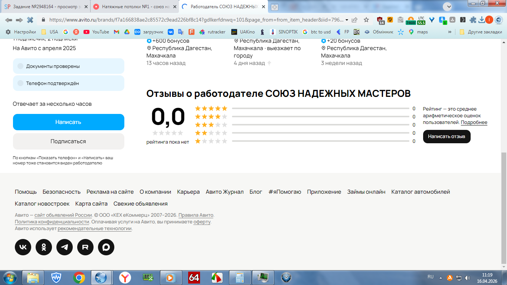Open the 'Безопасность' footer link

tap(62, 192)
